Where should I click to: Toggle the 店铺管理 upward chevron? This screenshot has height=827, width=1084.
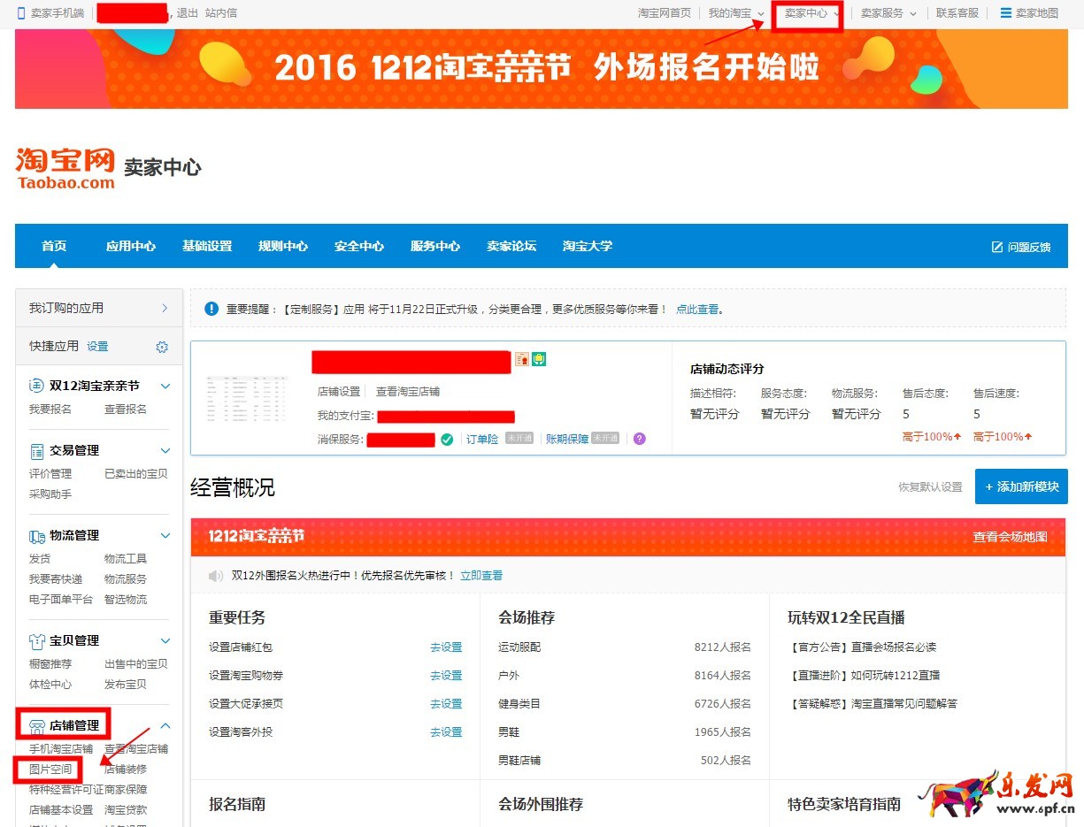pyautogui.click(x=165, y=726)
